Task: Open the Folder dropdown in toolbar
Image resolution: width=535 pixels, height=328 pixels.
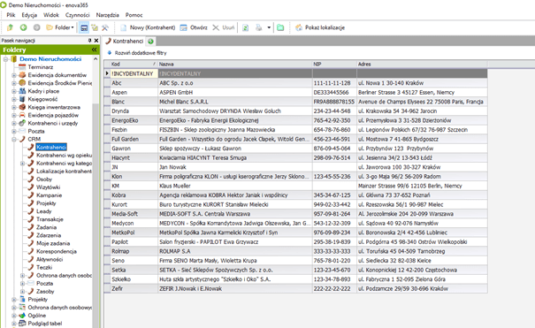Action: [60, 27]
